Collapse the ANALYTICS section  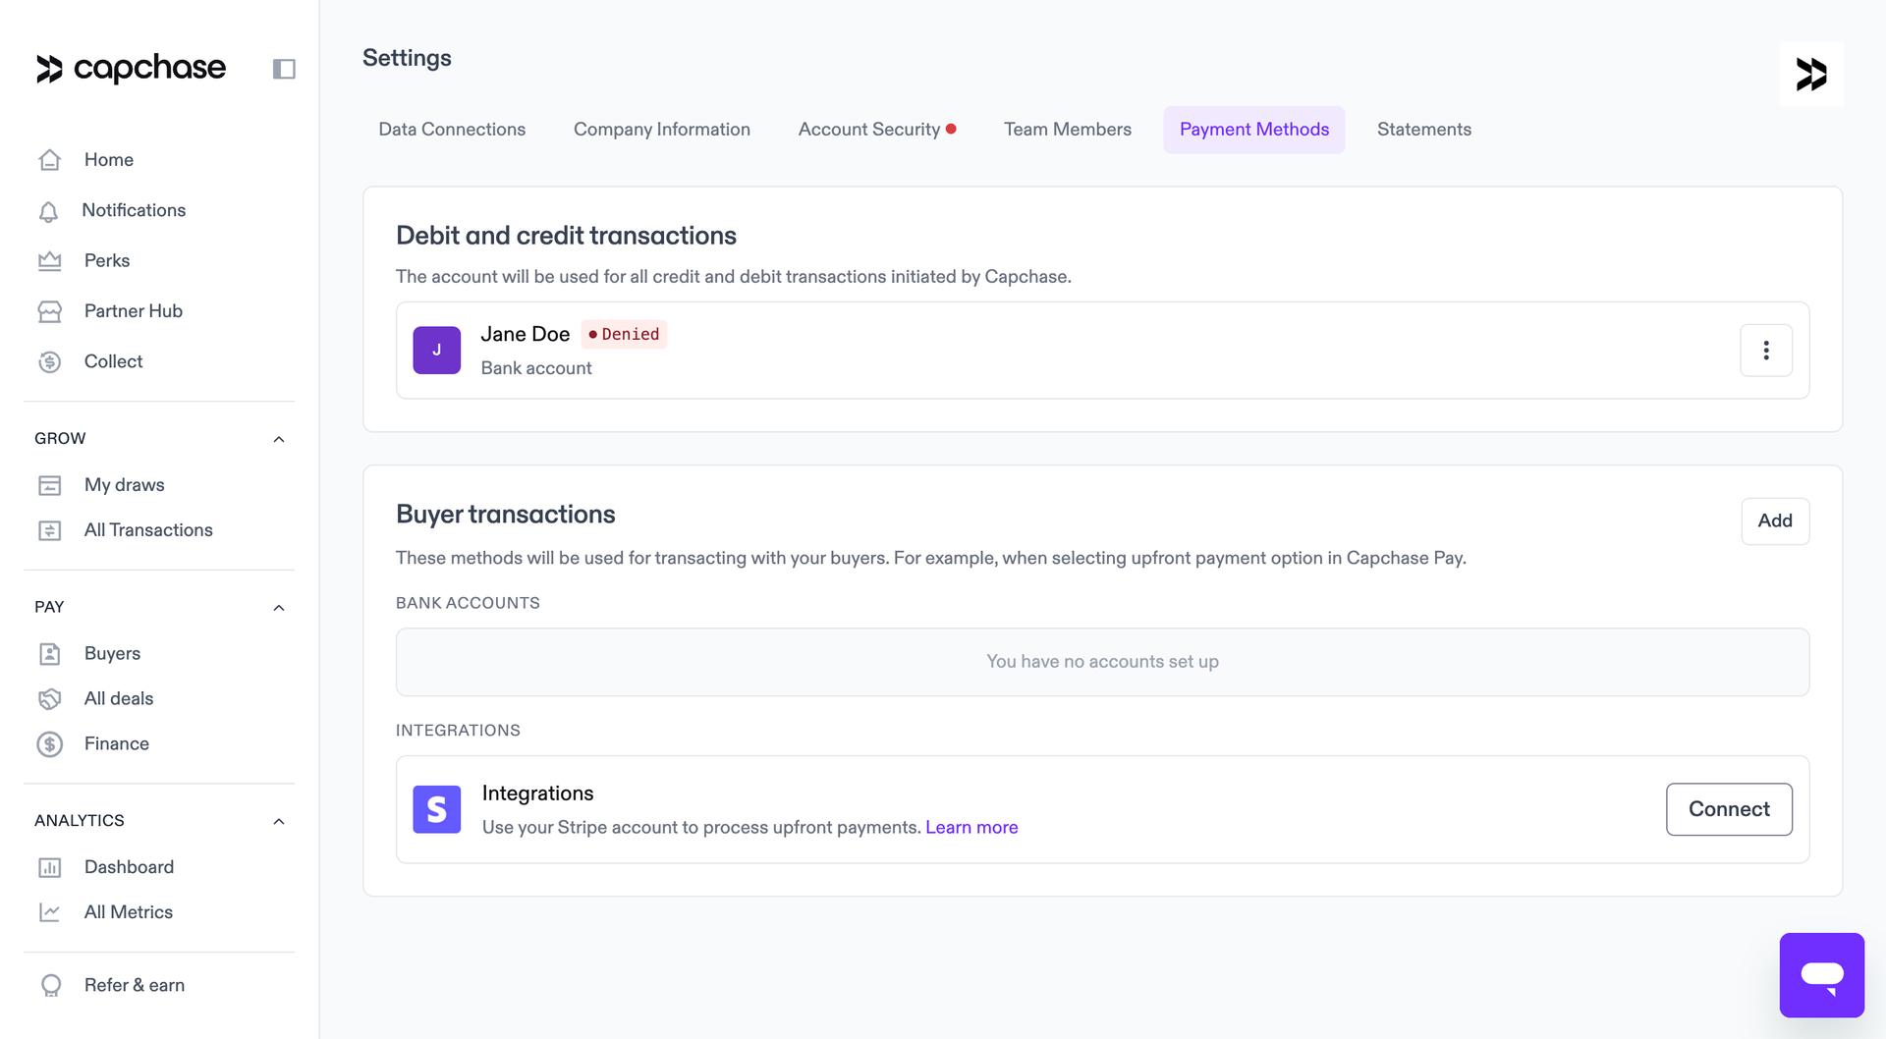point(278,821)
